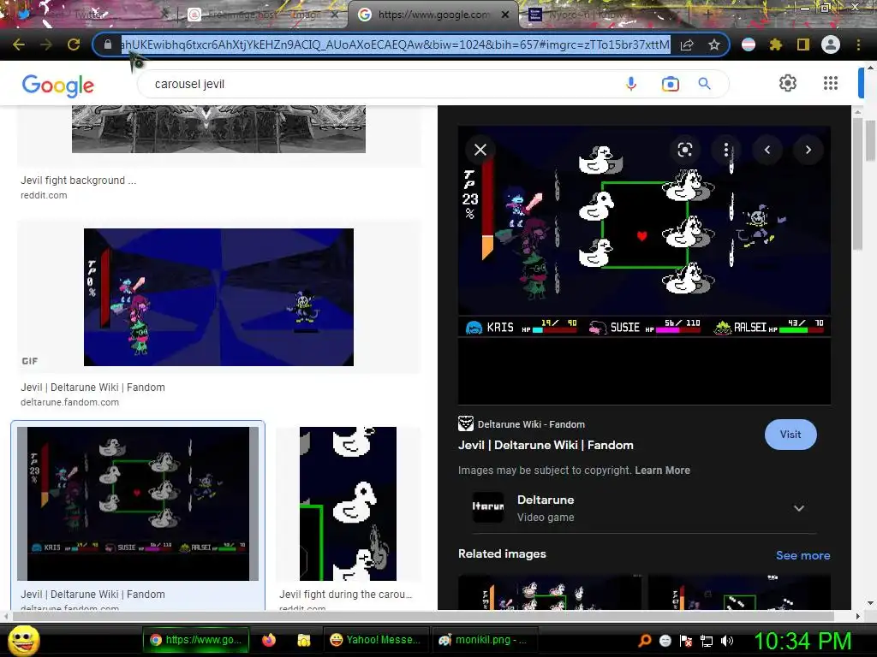This screenshot has width=877, height=657.
Task: Click the page scrollbar down arrow
Action: (x=870, y=603)
